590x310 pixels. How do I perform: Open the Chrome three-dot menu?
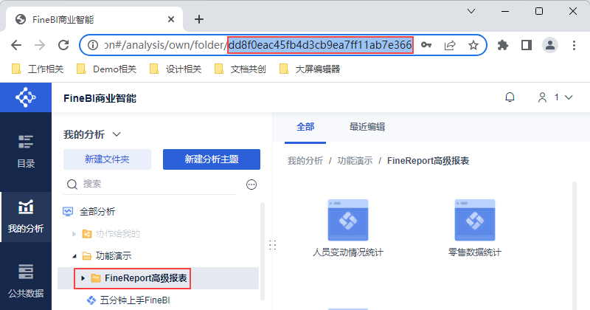(x=574, y=45)
